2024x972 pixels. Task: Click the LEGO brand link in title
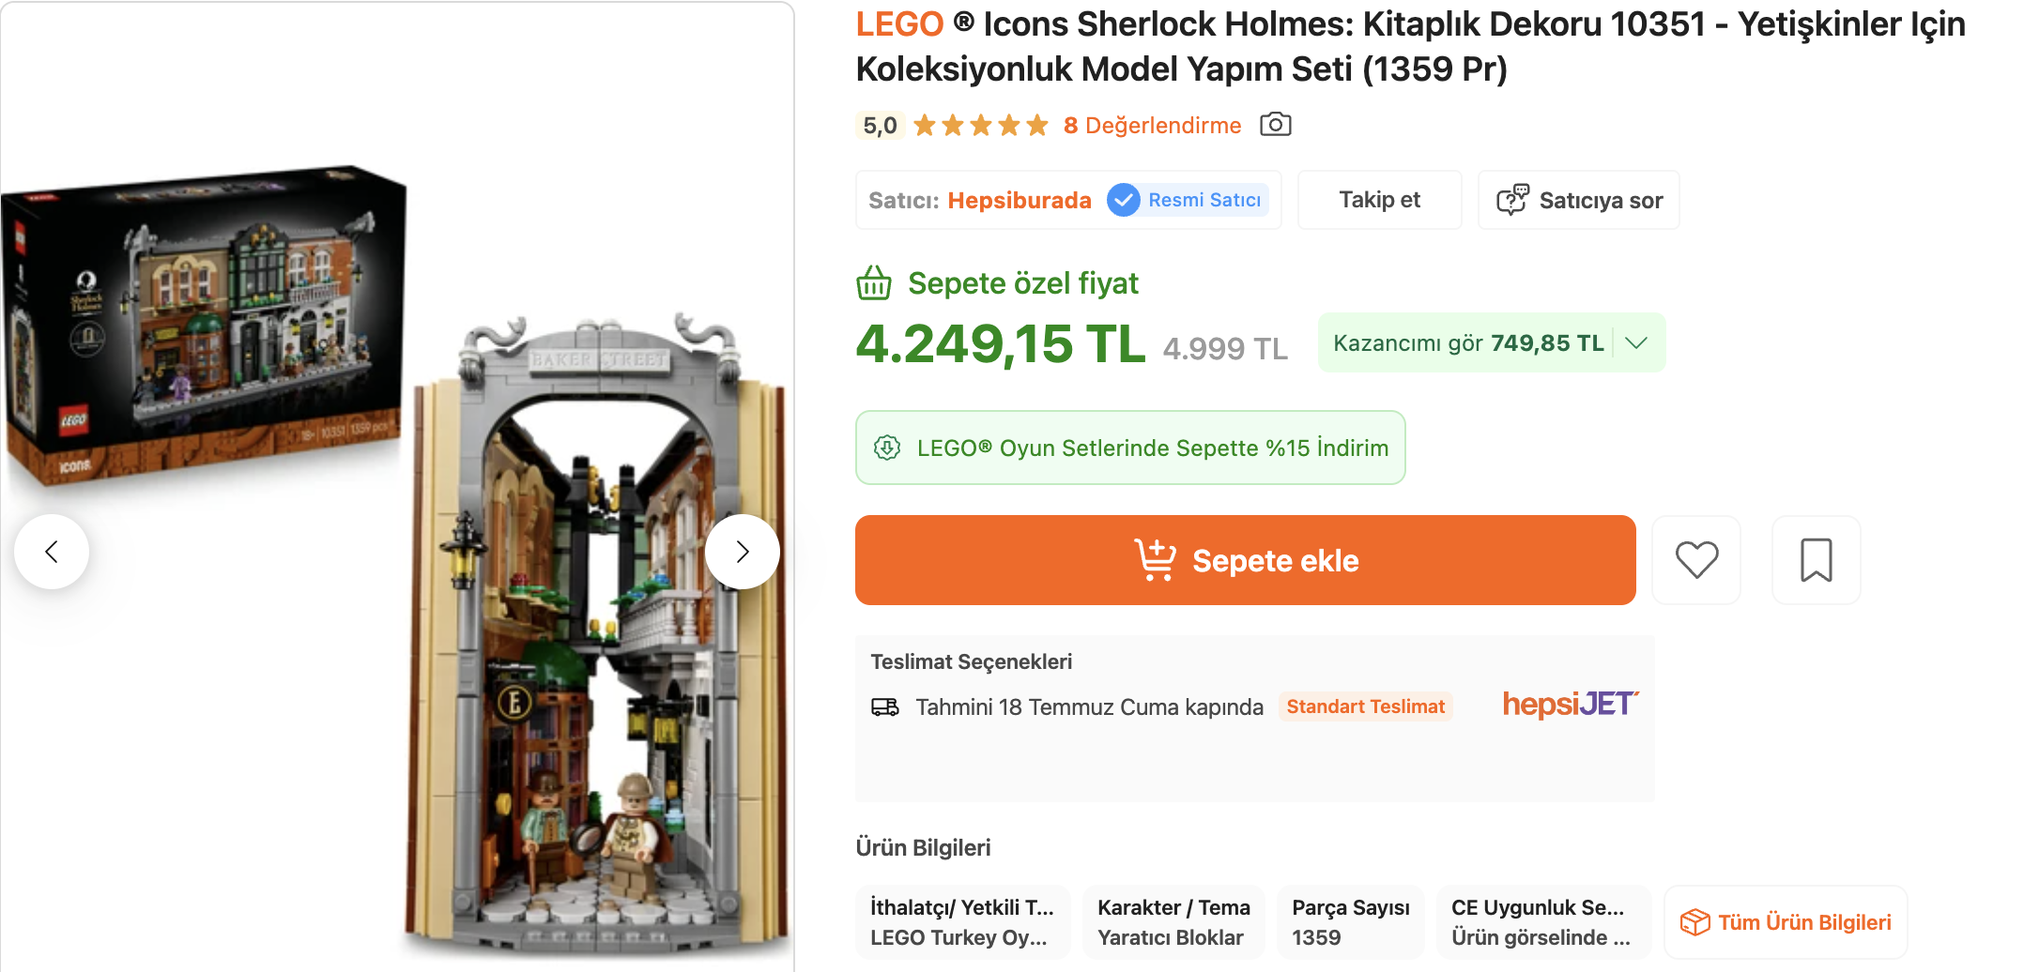[x=899, y=24]
